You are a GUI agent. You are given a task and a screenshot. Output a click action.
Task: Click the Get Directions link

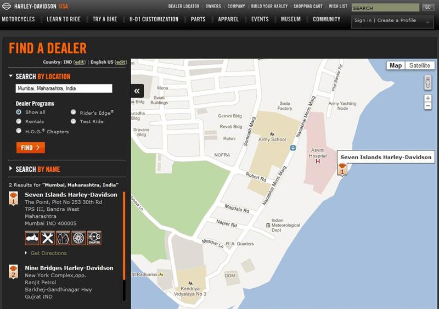click(x=49, y=253)
